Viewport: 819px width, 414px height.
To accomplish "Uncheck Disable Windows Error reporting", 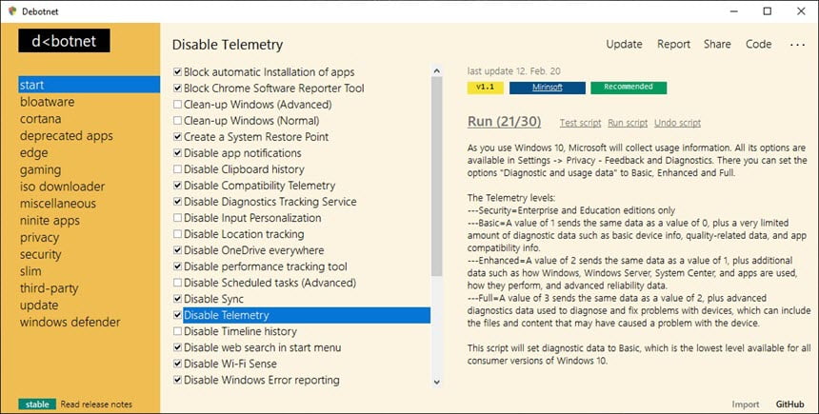I will point(177,380).
